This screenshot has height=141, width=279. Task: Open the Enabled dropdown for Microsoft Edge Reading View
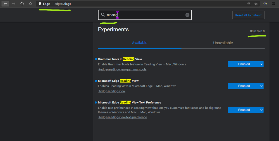tap(245, 86)
